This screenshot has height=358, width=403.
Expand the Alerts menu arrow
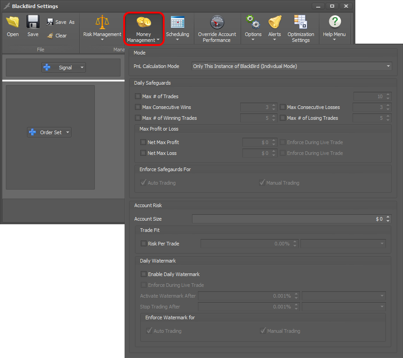tap(274, 40)
